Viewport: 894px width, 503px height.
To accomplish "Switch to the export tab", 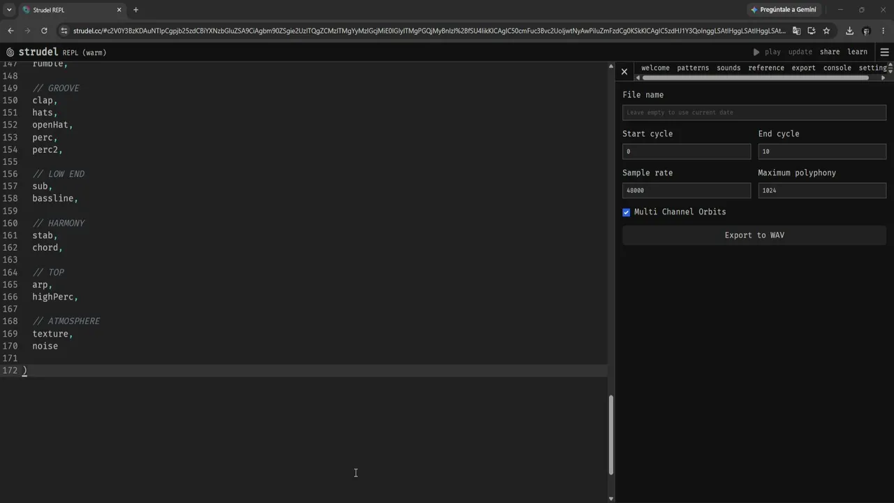I will click(x=803, y=68).
